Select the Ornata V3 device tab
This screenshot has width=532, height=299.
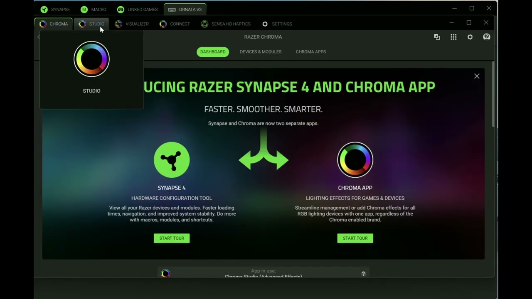click(x=185, y=9)
